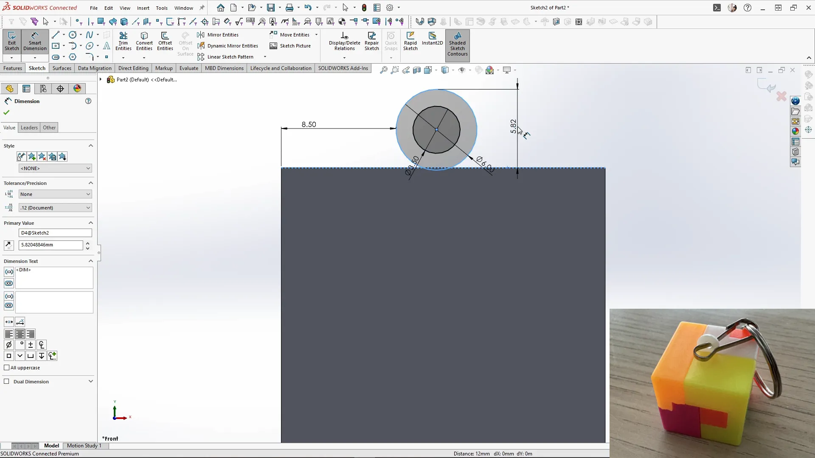Check the All uppercase option
Viewport: 815px width, 458px height.
(x=6, y=368)
